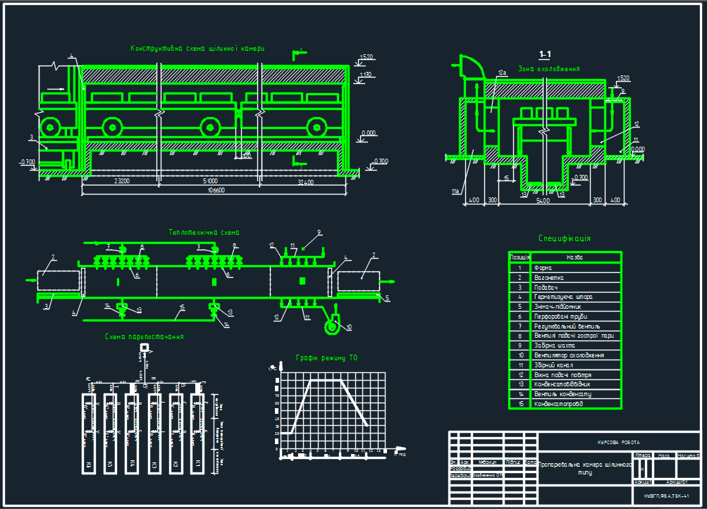Select the "Підпис" header in title block

coord(513,462)
